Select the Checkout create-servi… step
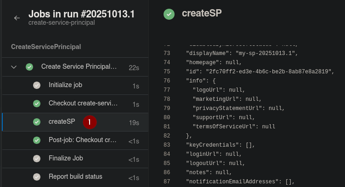 (83, 104)
